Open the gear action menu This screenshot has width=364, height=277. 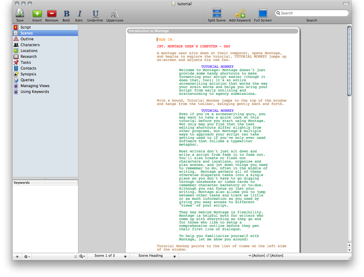point(27,257)
